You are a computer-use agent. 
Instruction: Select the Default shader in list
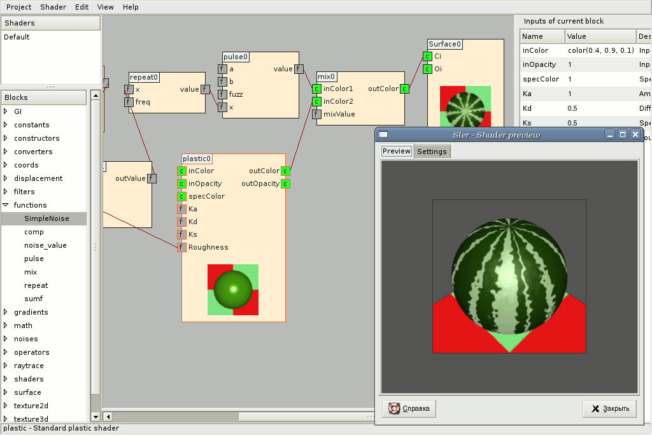[x=17, y=37]
